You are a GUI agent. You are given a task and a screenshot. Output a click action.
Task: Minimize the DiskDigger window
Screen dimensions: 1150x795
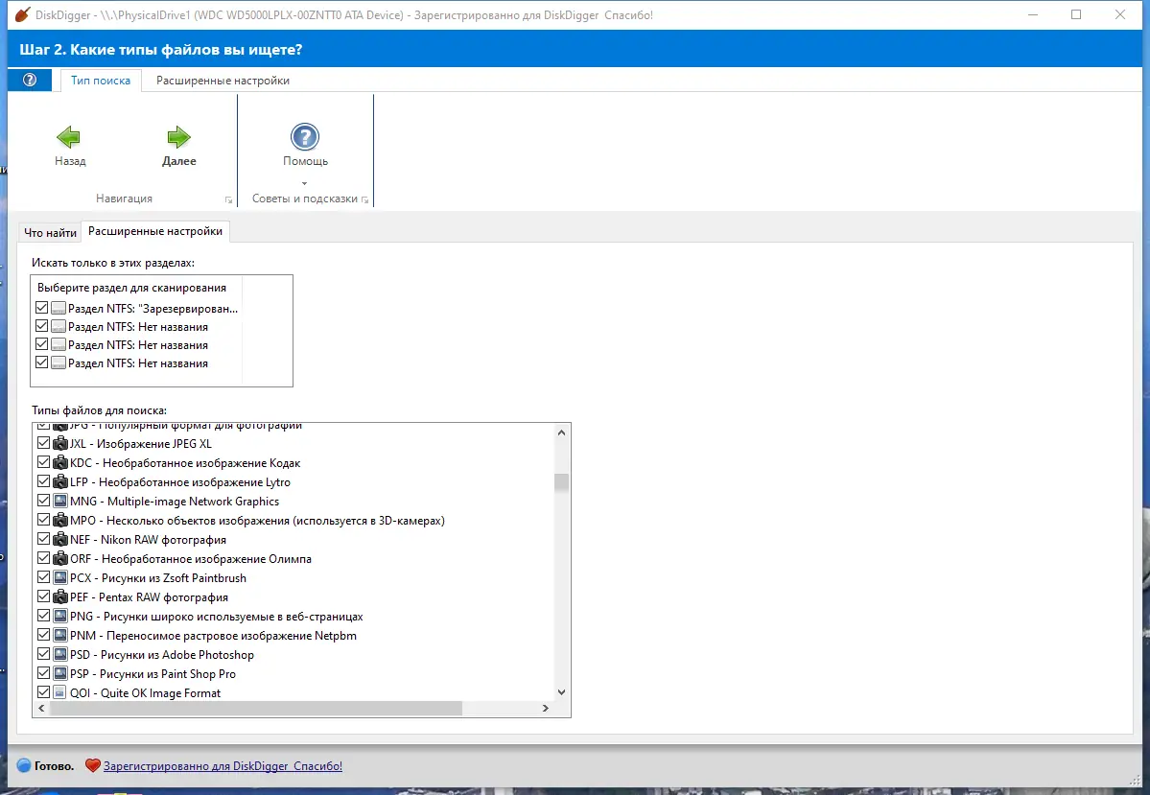[1033, 14]
